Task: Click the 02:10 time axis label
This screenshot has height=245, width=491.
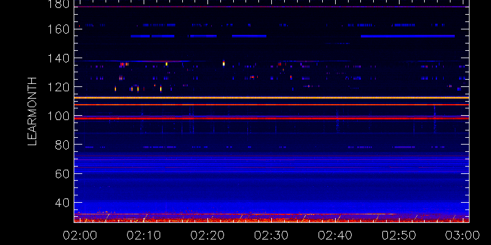Action: (x=144, y=235)
